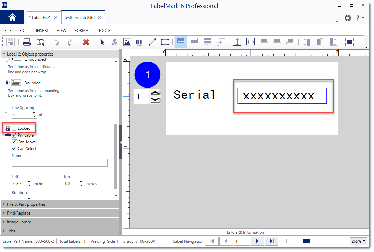The height and width of the screenshot is (252, 374).
Task: Open the VIEW menu
Action: coord(62,31)
